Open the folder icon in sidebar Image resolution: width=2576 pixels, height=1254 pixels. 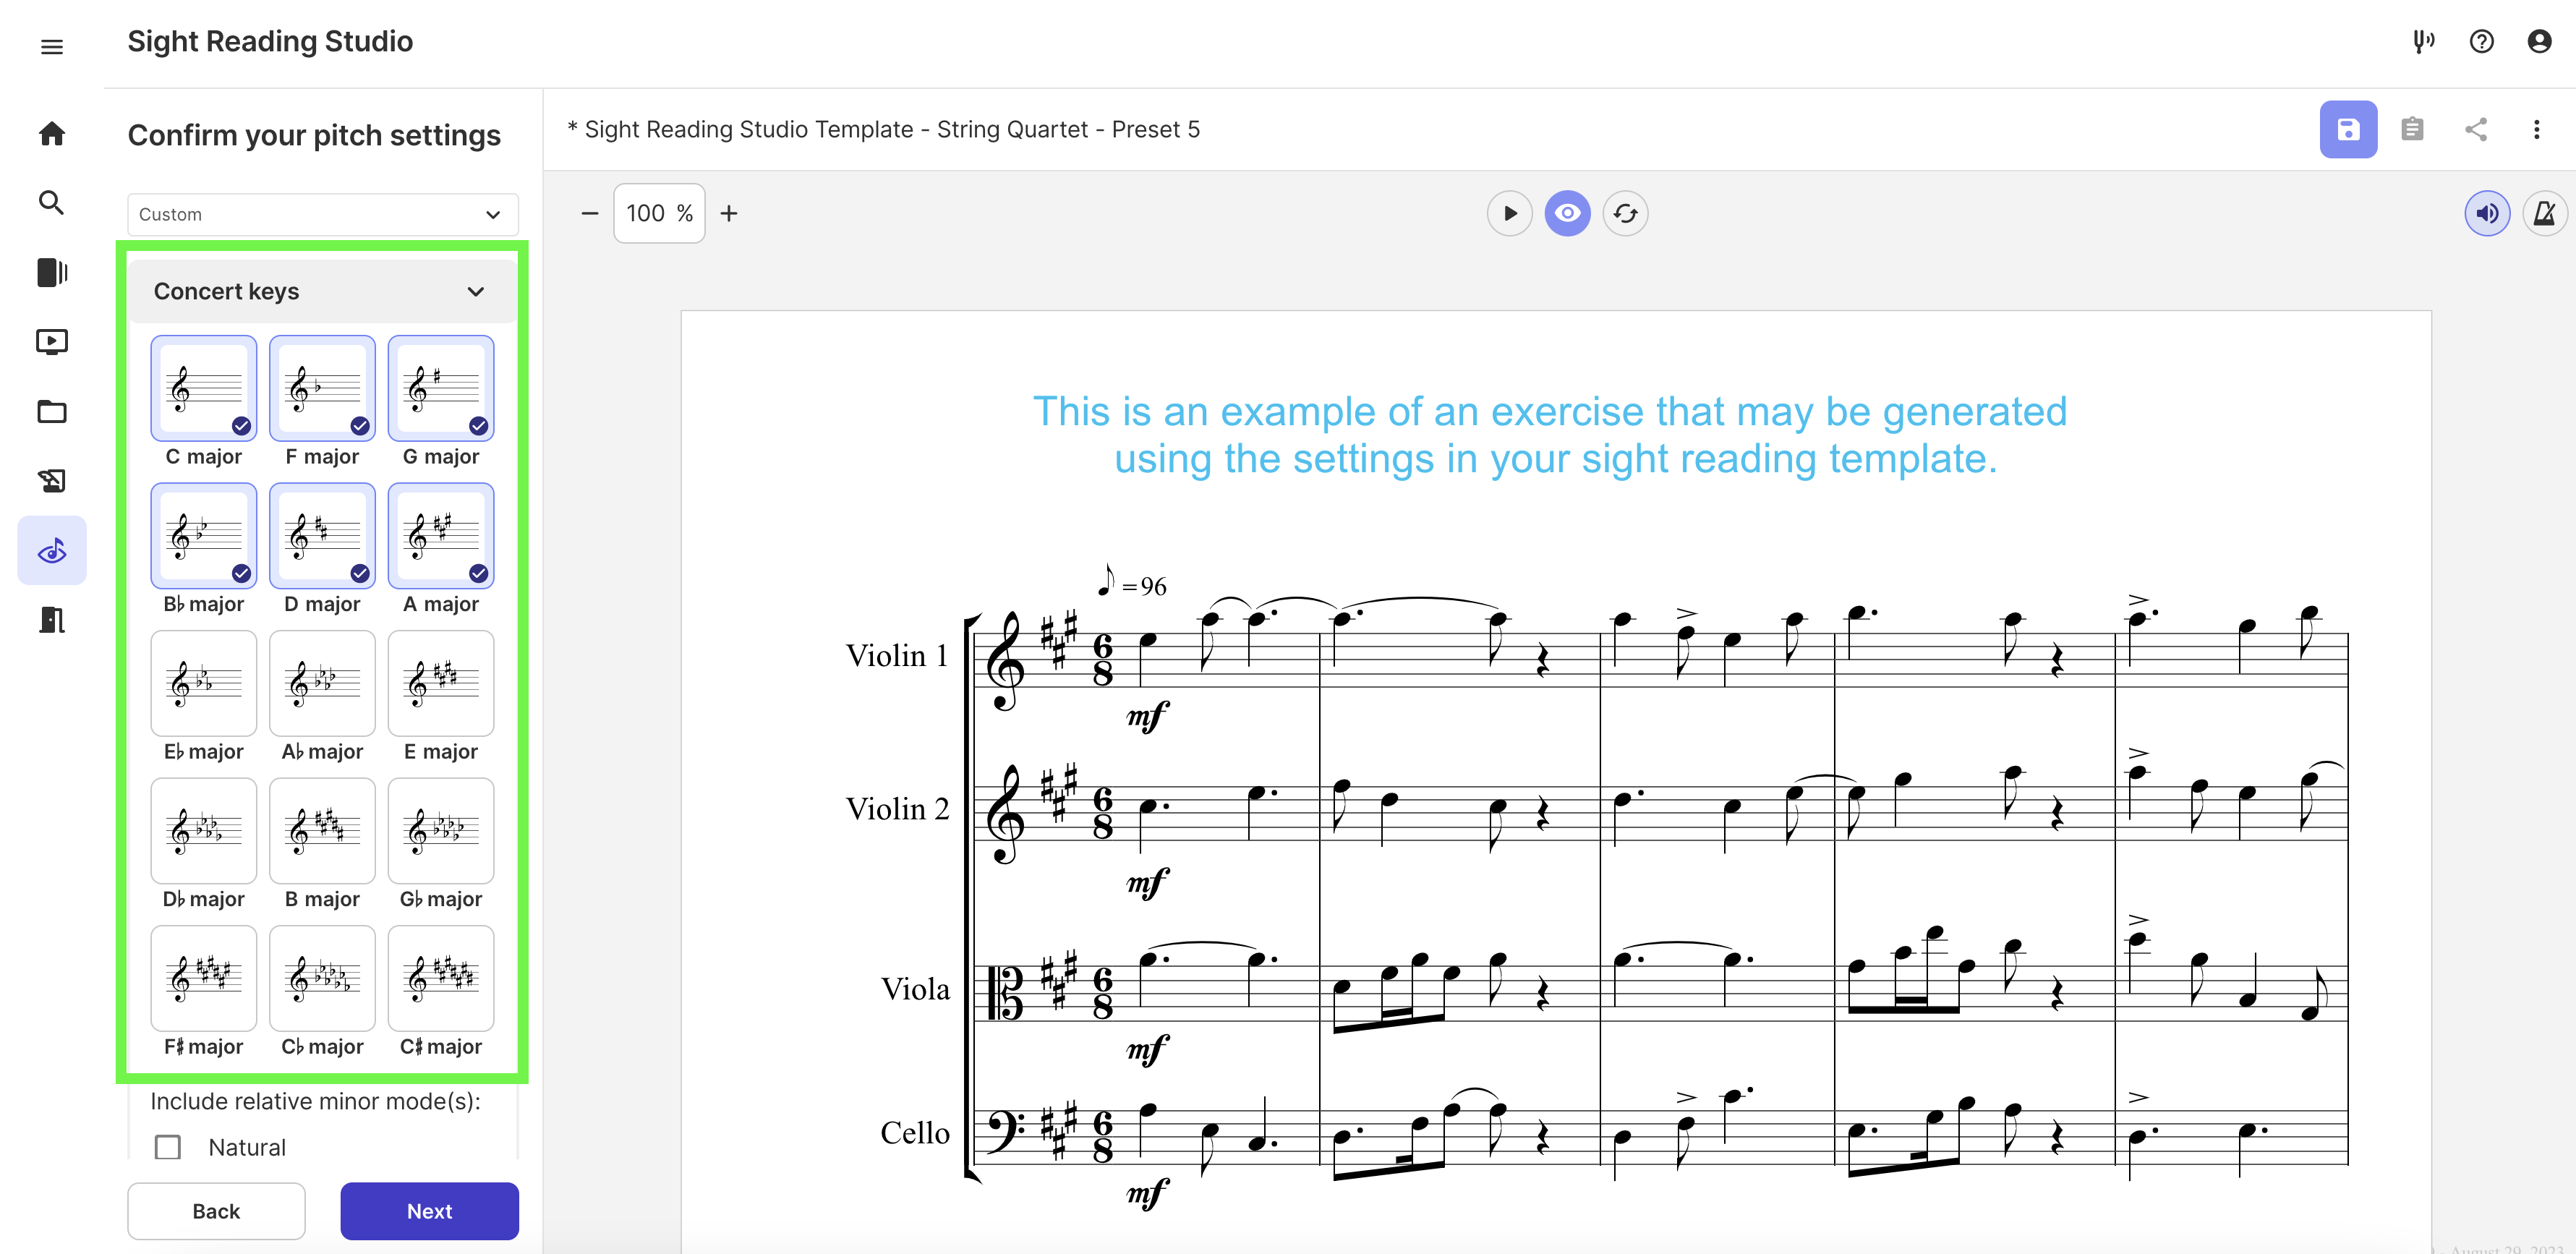52,411
